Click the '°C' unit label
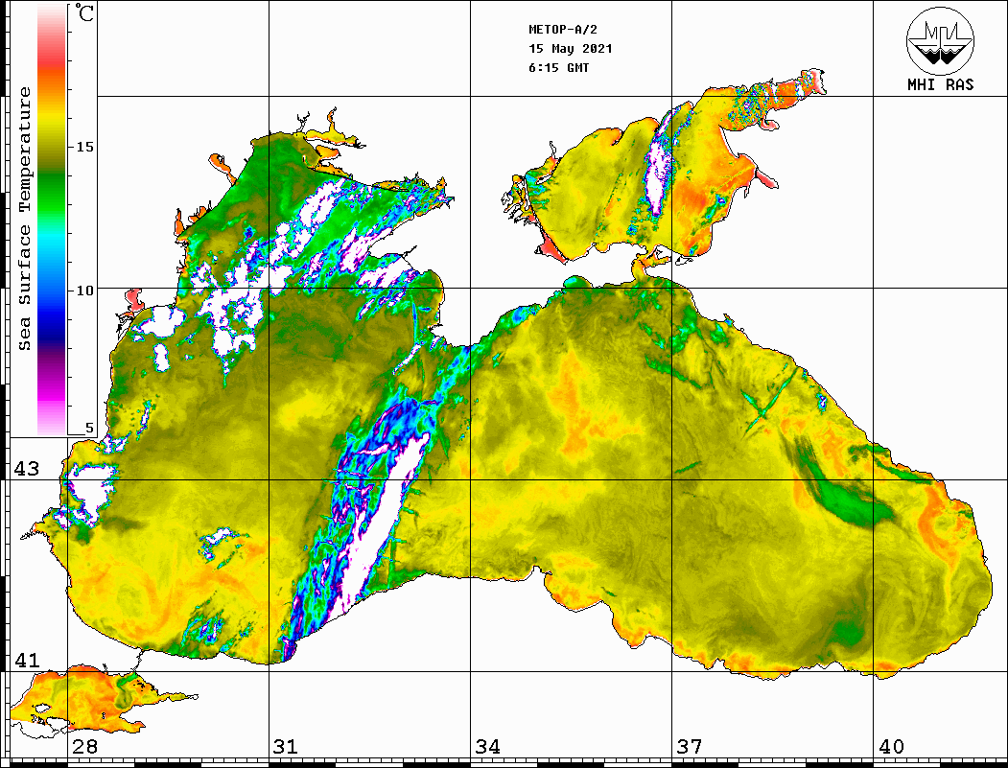 pyautogui.click(x=84, y=12)
